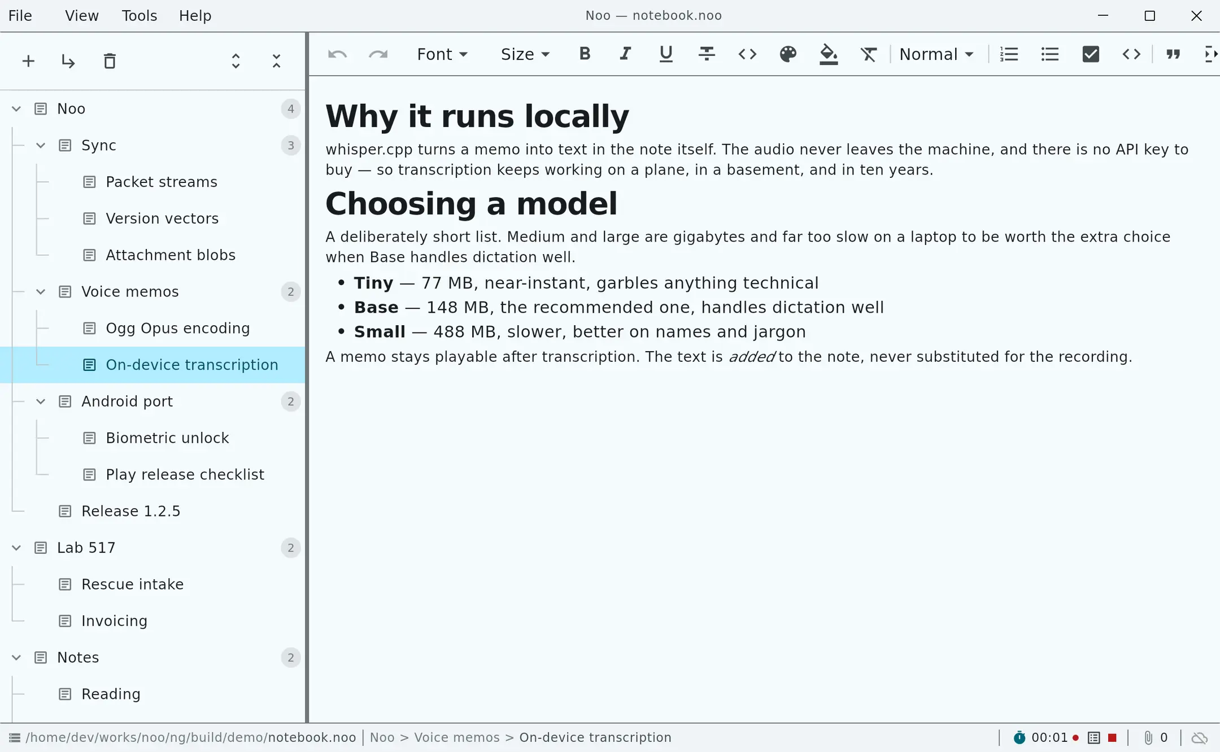Select the Attachment blobs note
Image resolution: width=1220 pixels, height=752 pixels.
[x=152, y=255]
